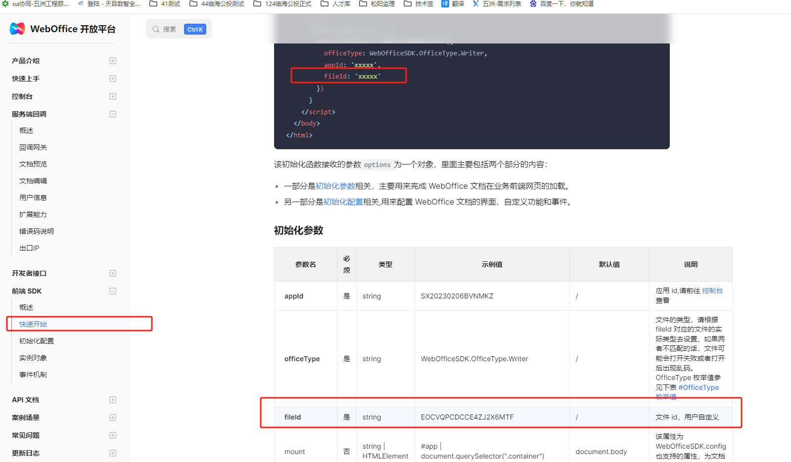791x462 pixels.
Task: Open the 松阳监理 bookmark folder
Action: pos(377,3)
